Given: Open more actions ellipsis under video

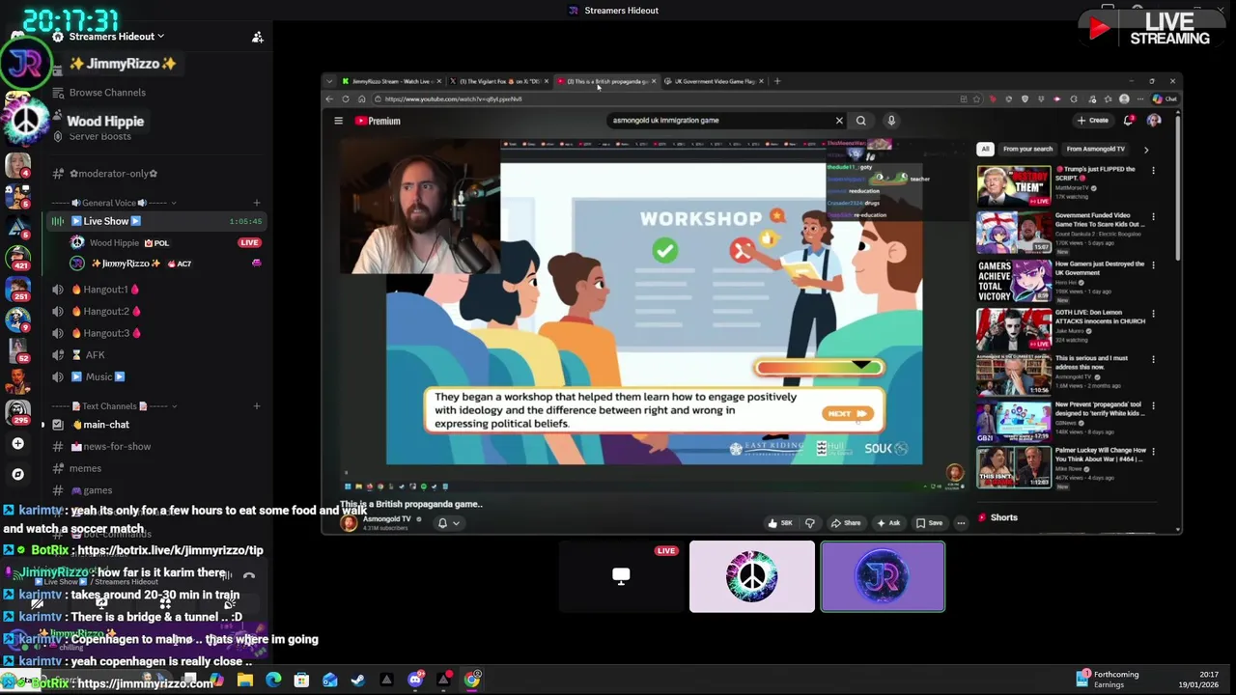Looking at the screenshot, I should [x=961, y=523].
